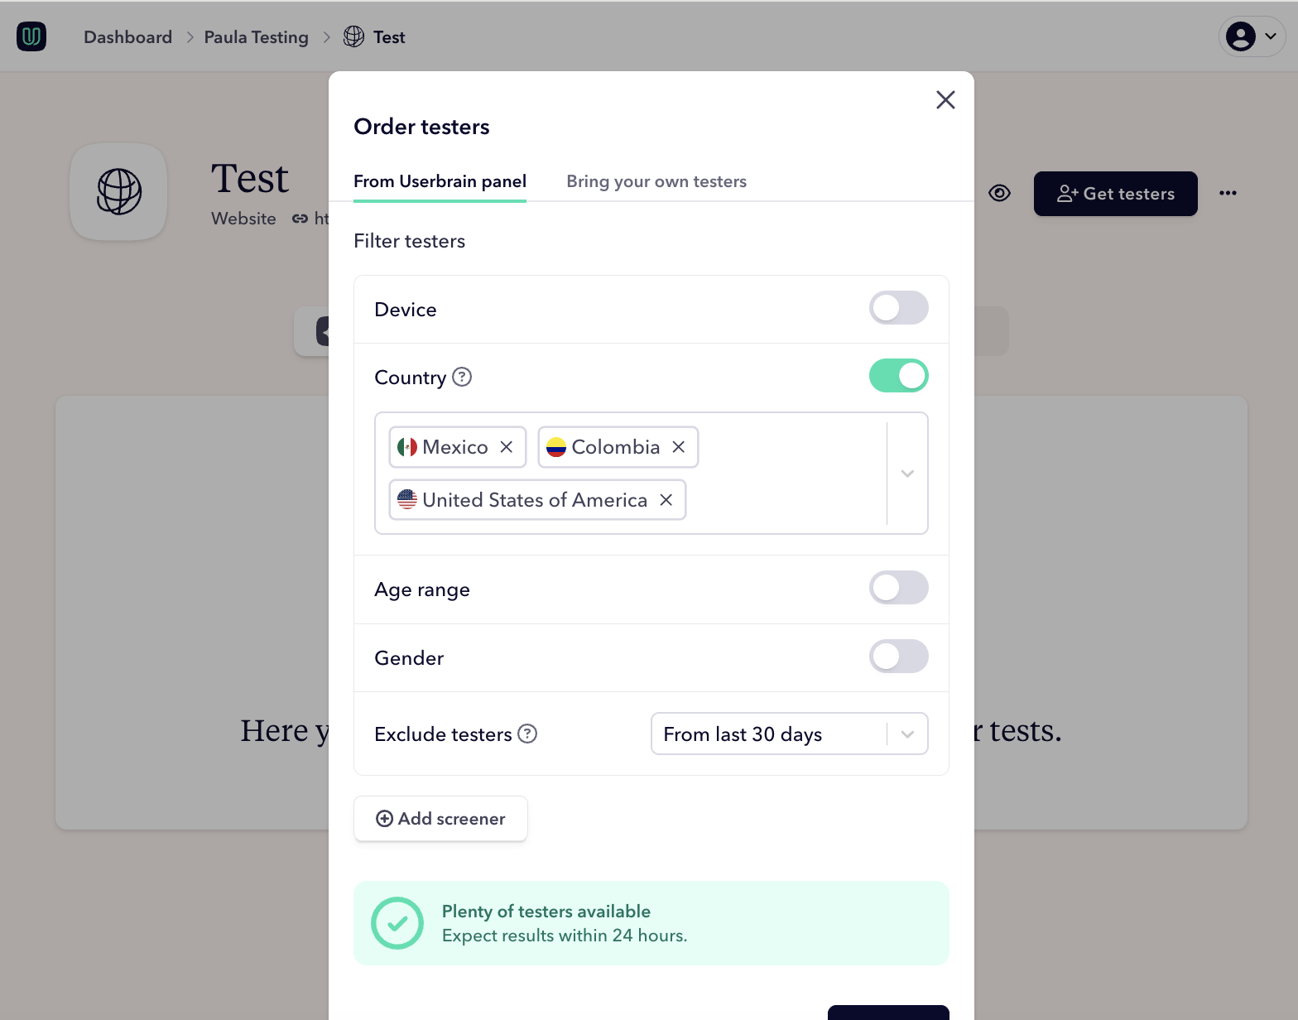Viewport: 1298px width, 1020px height.
Task: Enable the Age range toggle
Action: 898,588
